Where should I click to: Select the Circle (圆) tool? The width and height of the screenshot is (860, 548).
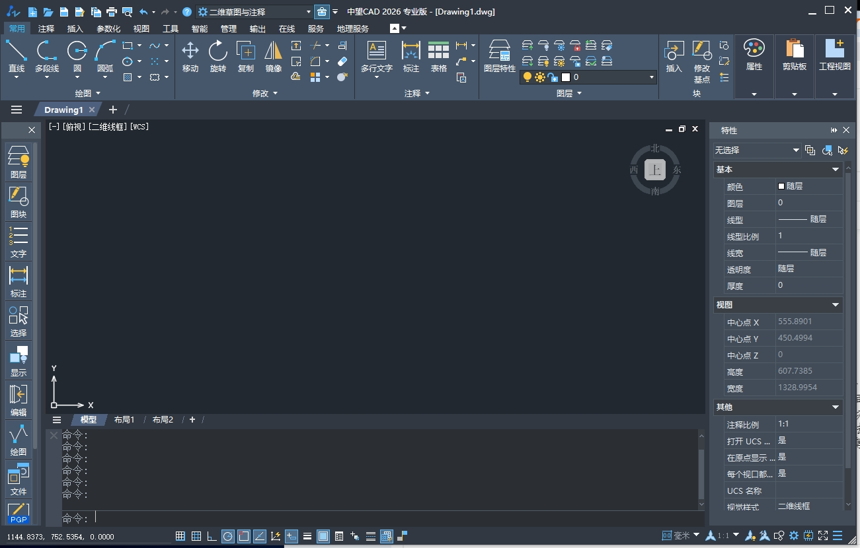point(77,56)
